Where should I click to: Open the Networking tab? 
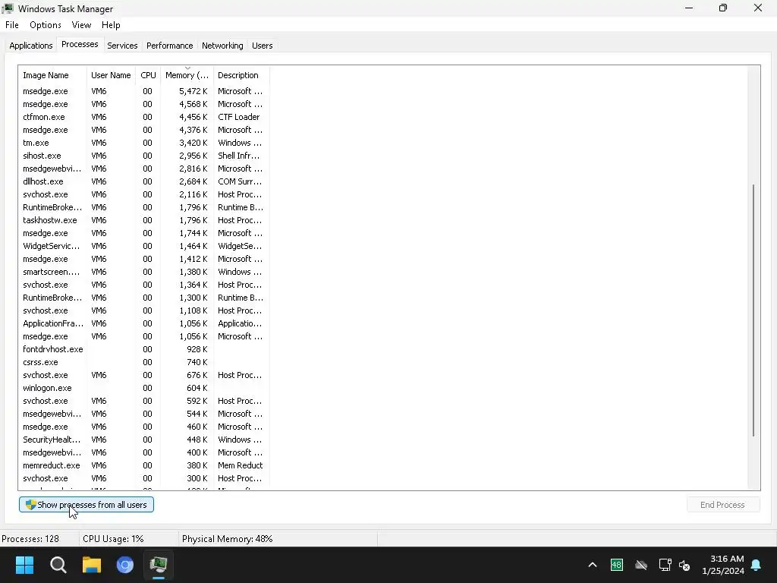pos(222,46)
